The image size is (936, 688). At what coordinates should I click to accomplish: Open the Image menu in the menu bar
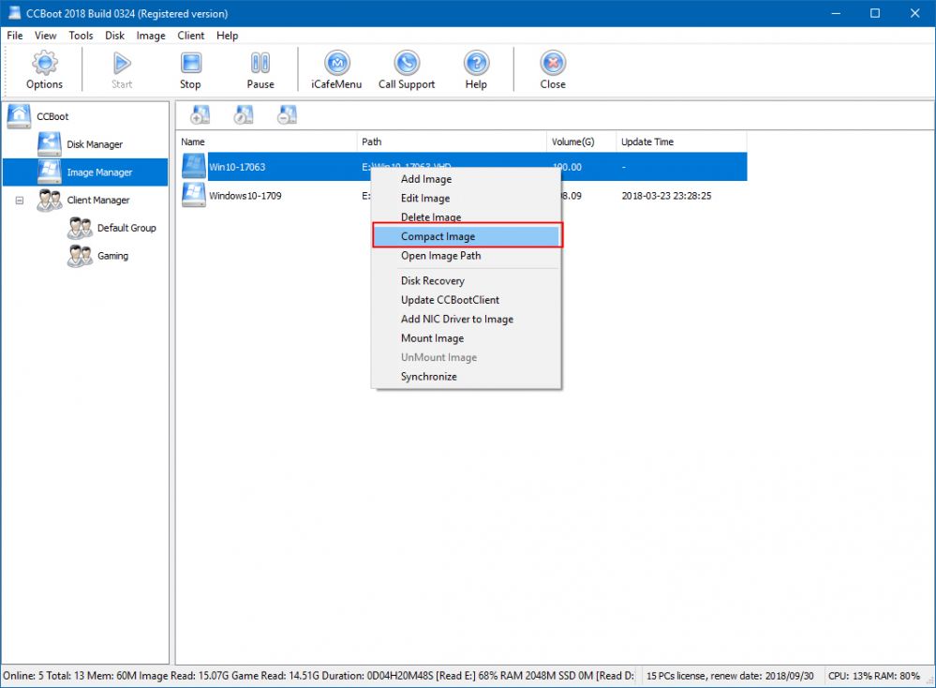click(x=151, y=36)
